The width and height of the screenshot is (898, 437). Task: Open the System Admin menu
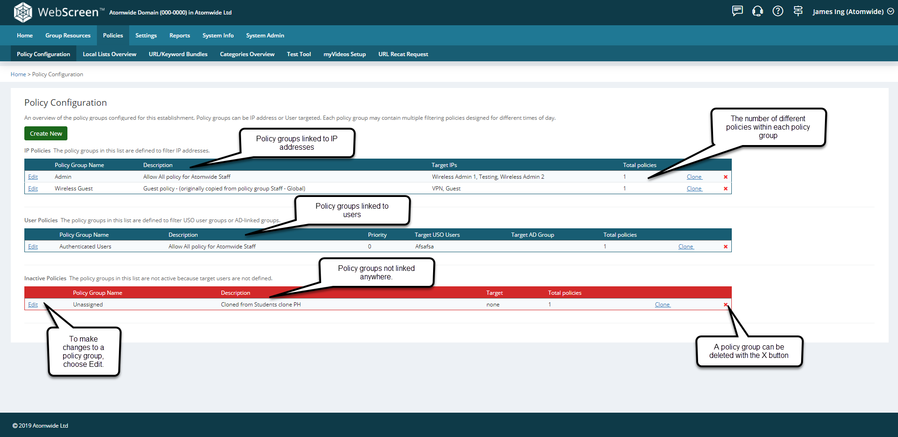[265, 36]
